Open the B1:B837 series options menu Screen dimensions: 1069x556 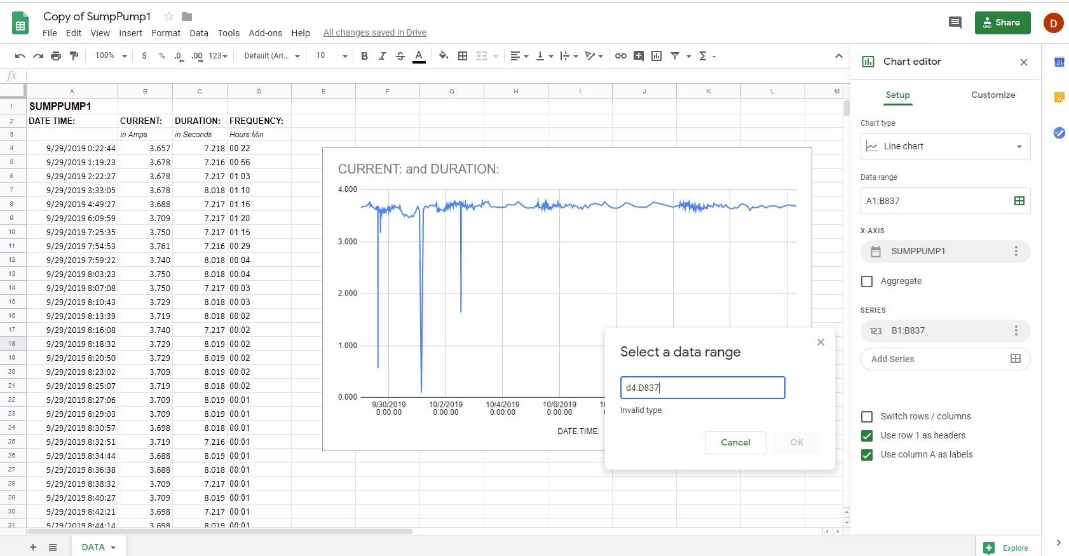point(1016,331)
